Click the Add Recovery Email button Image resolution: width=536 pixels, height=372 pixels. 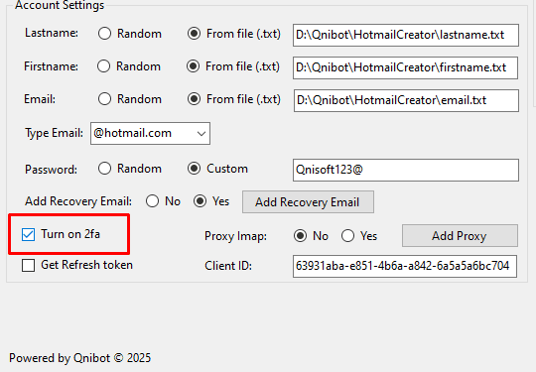[308, 202]
